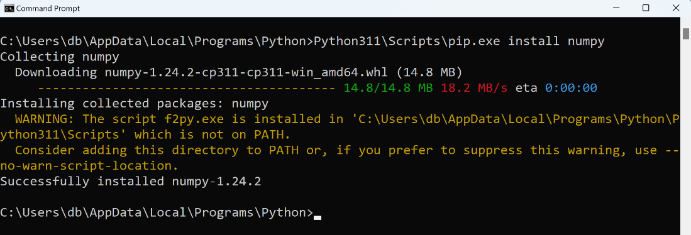691x235 pixels.
Task: Click the blue eta 0:00:00 value
Action: coord(571,88)
